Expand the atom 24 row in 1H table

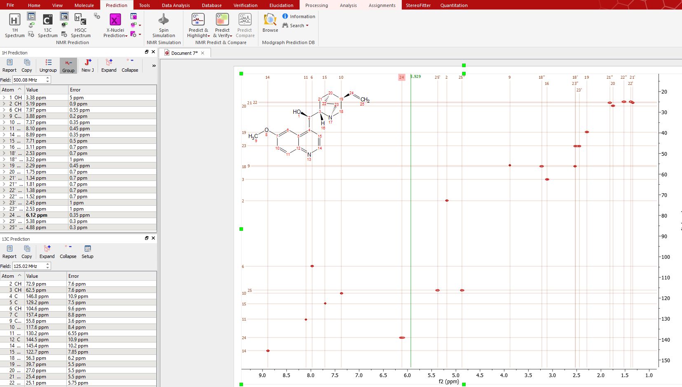click(x=4, y=215)
